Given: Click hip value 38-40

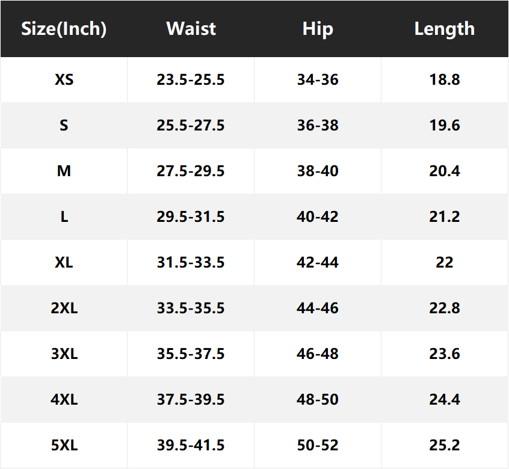Looking at the screenshot, I should click(x=318, y=171).
